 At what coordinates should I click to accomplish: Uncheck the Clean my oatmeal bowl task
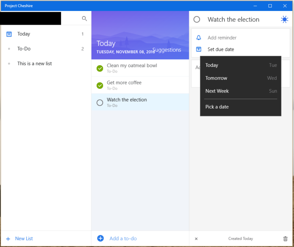(x=100, y=68)
